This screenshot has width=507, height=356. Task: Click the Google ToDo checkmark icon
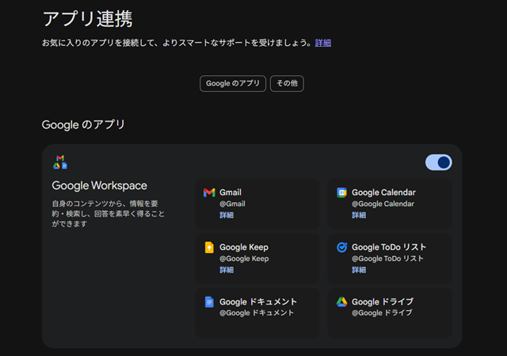341,247
